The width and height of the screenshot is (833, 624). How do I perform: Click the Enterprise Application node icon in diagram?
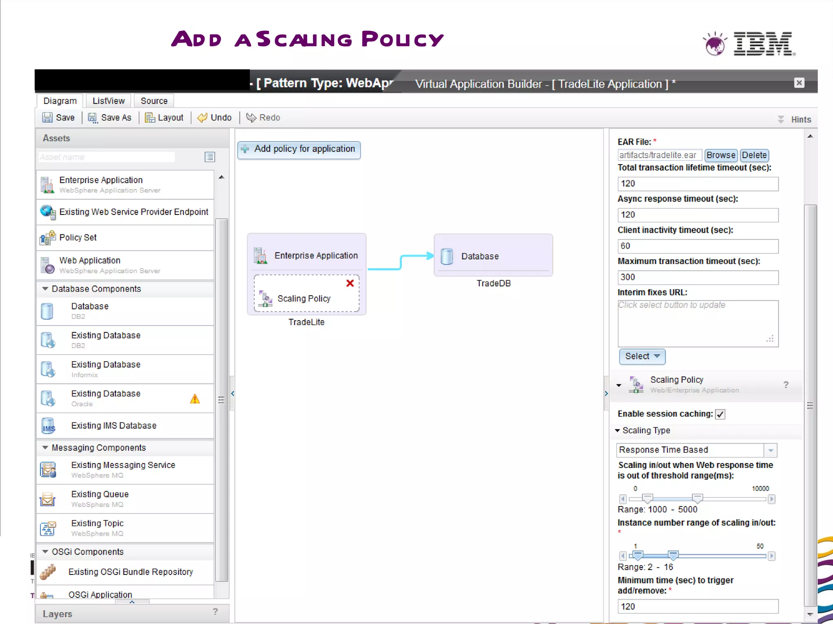(260, 256)
